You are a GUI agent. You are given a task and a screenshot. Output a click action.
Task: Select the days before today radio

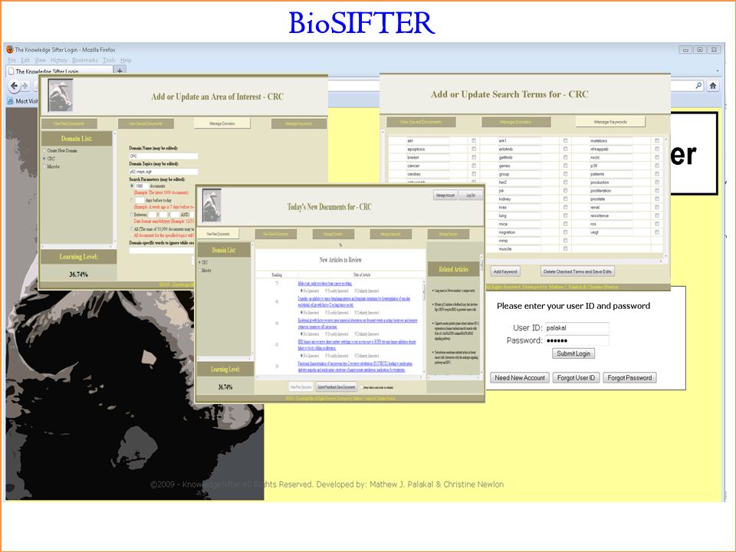click(131, 200)
